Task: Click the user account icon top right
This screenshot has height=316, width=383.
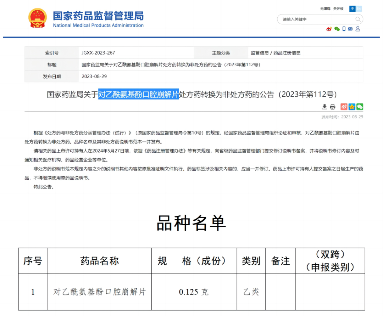Action: coord(358,29)
